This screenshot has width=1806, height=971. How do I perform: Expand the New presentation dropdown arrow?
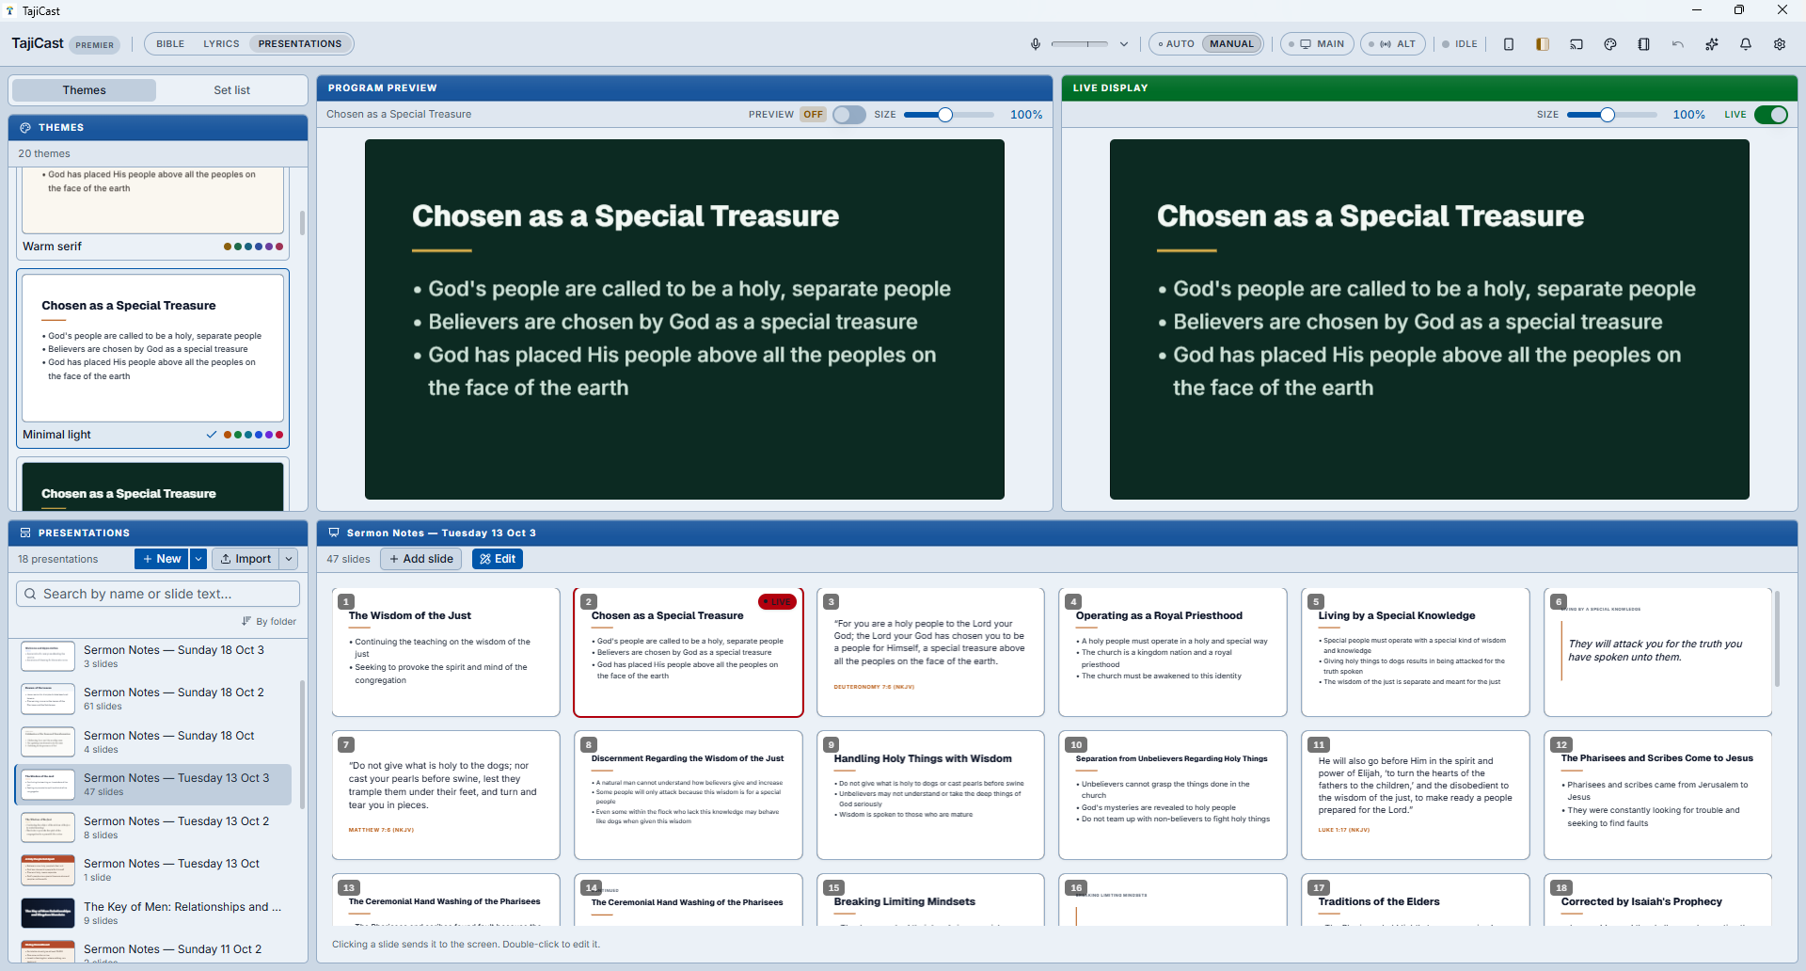point(198,559)
